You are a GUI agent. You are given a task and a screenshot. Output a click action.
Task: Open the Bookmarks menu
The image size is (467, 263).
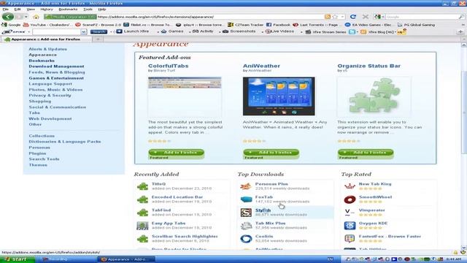(x=68, y=9)
